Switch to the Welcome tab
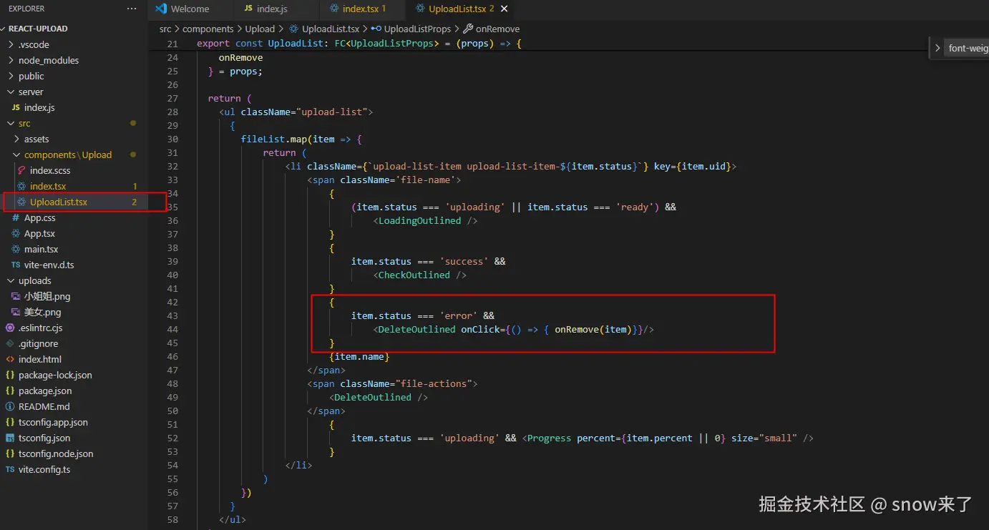The image size is (989, 530). click(x=190, y=9)
